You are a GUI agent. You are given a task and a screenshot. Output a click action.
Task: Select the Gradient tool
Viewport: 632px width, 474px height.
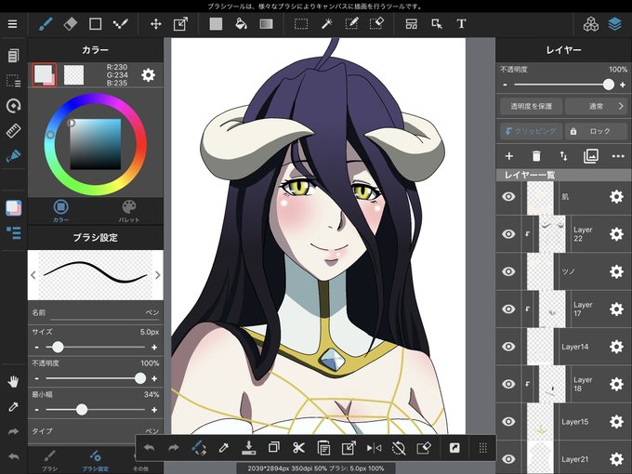(266, 24)
